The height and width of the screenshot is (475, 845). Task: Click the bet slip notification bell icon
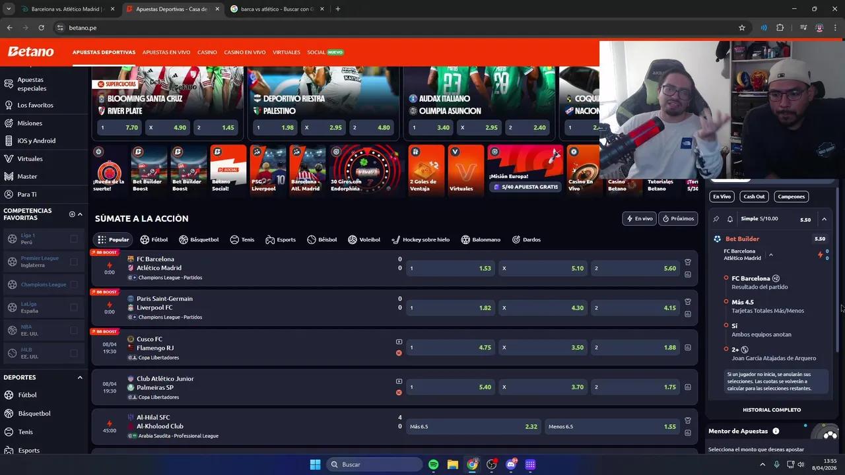[x=730, y=219]
